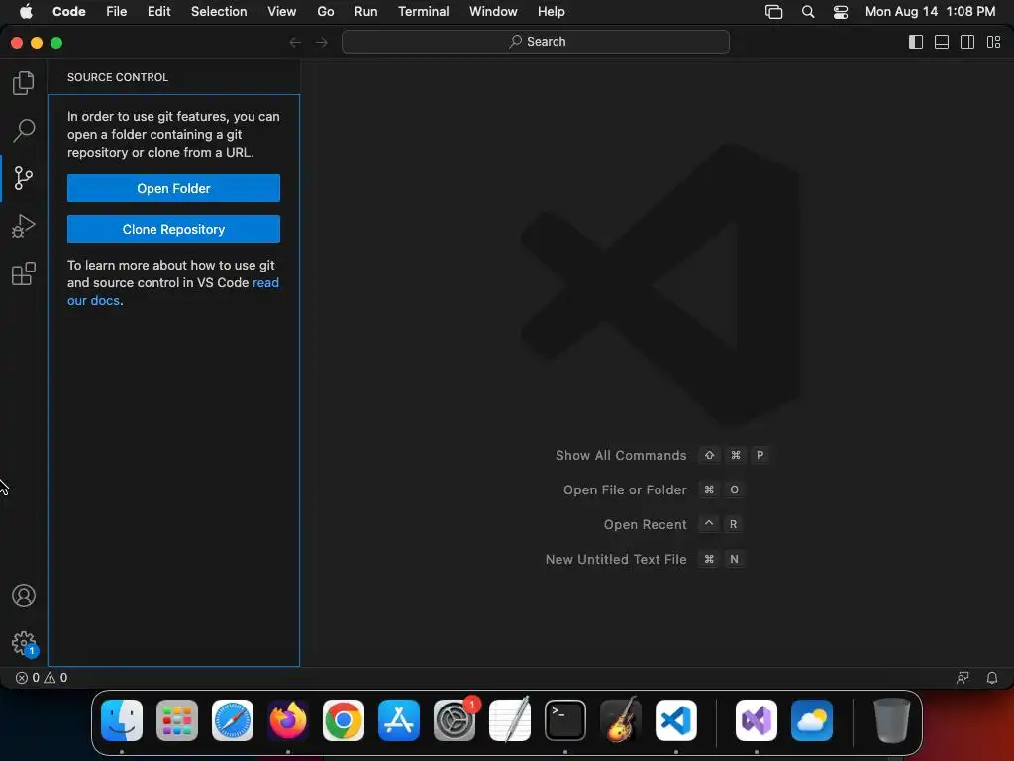1014x761 pixels.
Task: Open the Run menu
Action: tap(366, 12)
